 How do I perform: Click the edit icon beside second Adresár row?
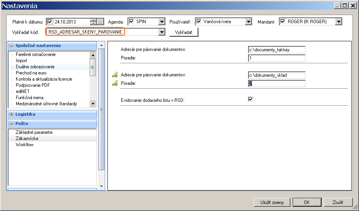pyautogui.click(x=115, y=75)
